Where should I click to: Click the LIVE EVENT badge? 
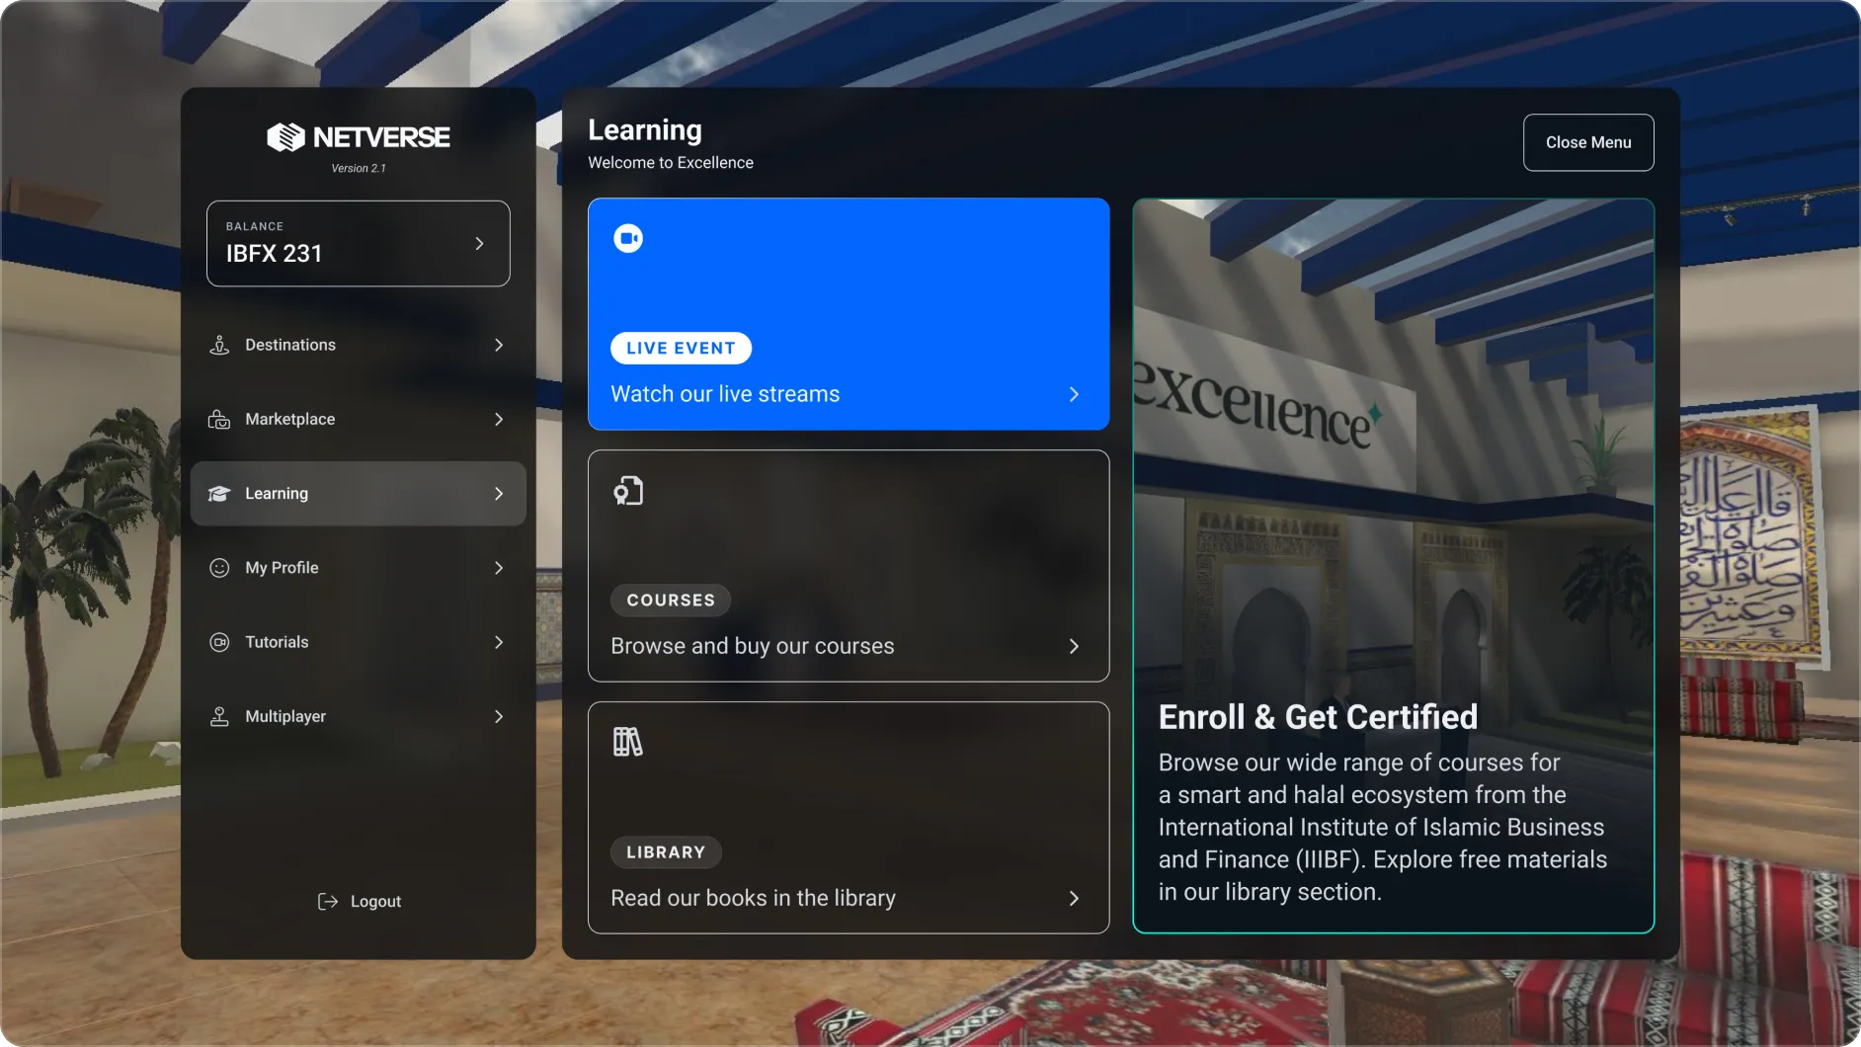(x=681, y=348)
